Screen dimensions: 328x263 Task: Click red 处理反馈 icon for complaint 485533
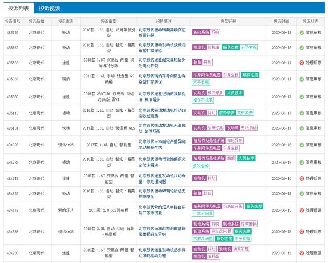point(302,63)
